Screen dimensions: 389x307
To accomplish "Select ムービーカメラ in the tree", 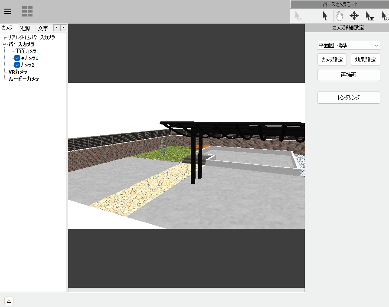I will [x=23, y=79].
